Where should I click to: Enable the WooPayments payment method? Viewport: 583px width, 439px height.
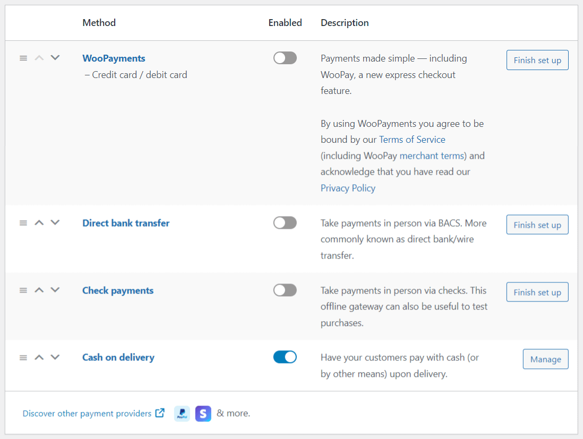tap(285, 58)
